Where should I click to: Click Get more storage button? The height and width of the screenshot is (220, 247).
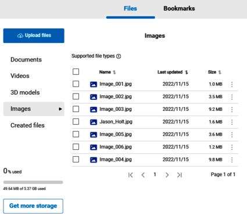(x=33, y=206)
